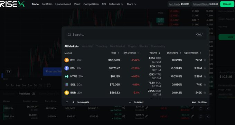Image resolution: width=235 pixels, height=125 pixels.
Task: Edit BTC position margin pencil icon
Action: (147, 108)
